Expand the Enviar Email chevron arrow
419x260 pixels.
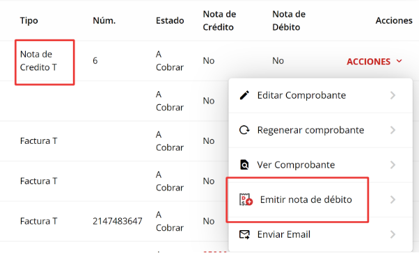[393, 234]
